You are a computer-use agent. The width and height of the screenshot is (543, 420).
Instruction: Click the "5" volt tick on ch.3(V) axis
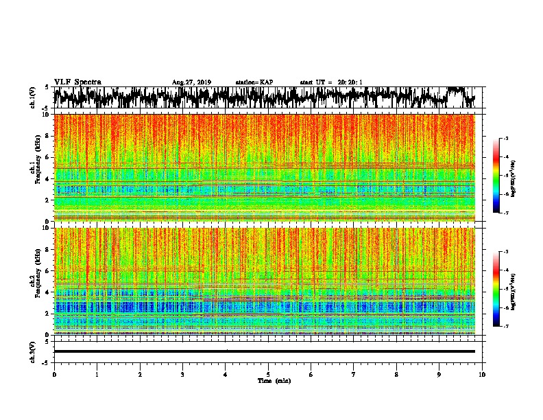coord(47,342)
